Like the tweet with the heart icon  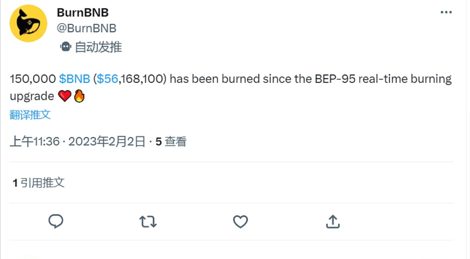pos(240,221)
